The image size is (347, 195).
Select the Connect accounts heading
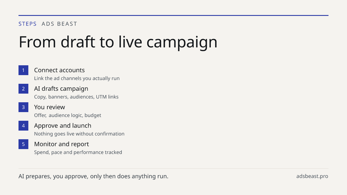(59, 70)
